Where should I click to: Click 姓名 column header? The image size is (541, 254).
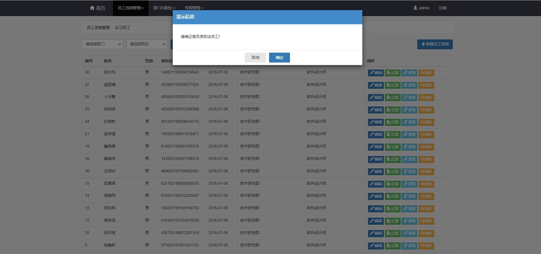point(108,61)
